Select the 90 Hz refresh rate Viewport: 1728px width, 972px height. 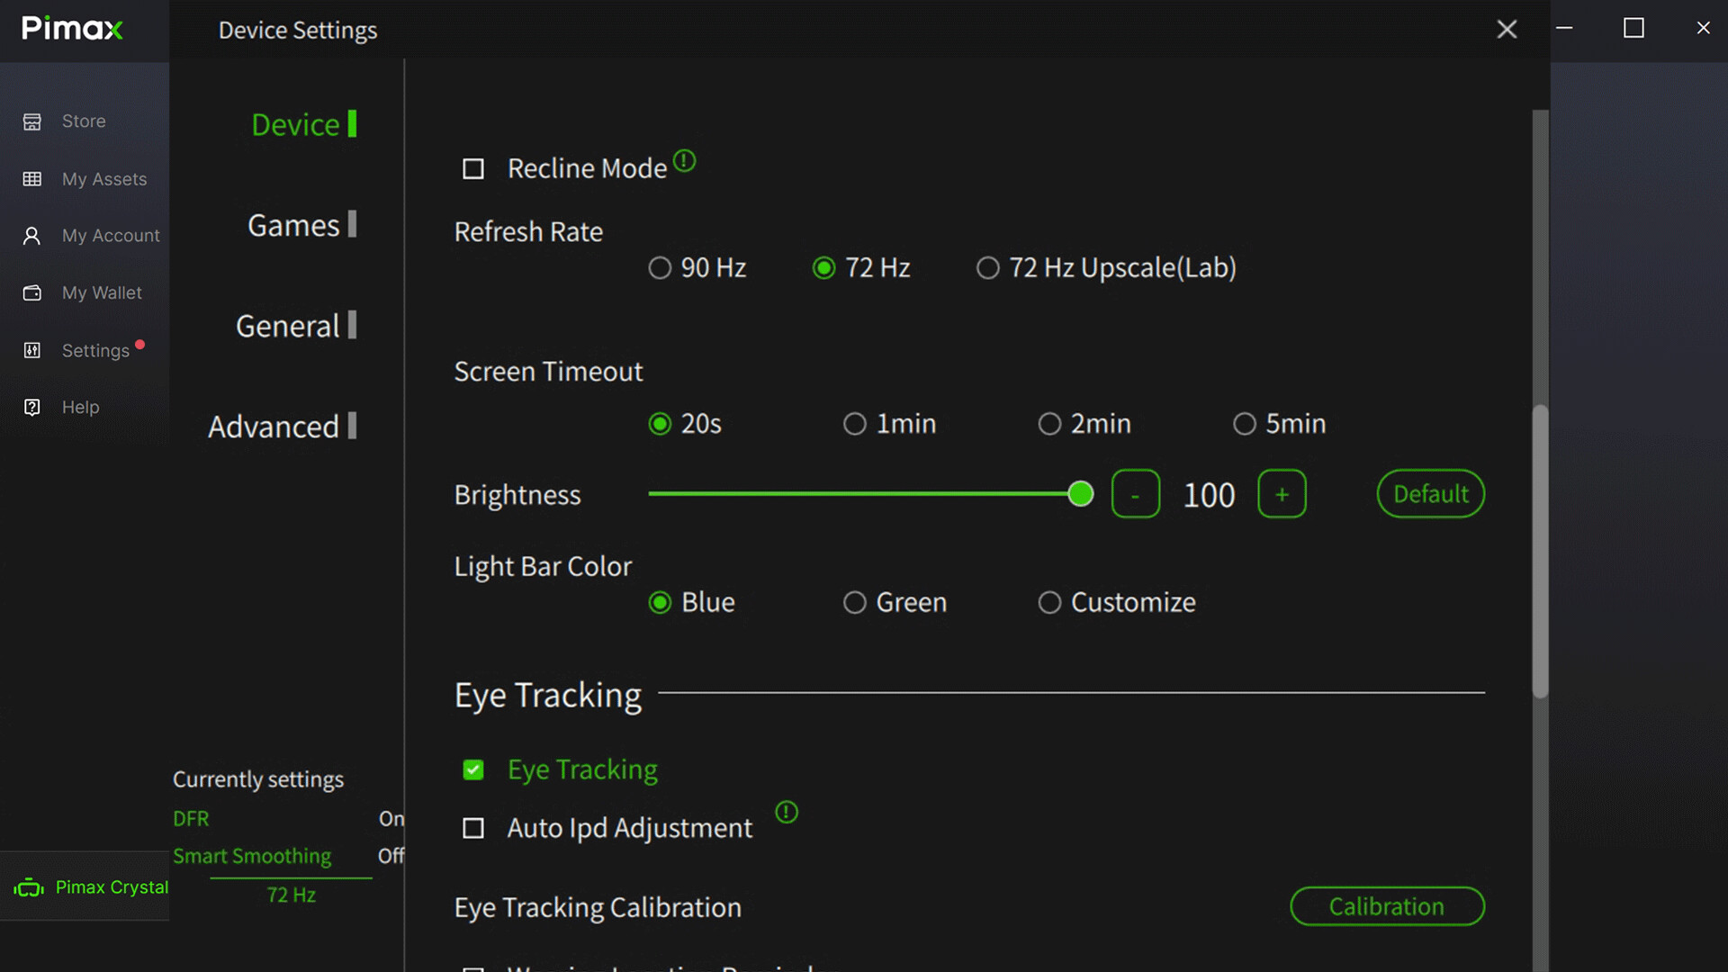click(x=660, y=267)
